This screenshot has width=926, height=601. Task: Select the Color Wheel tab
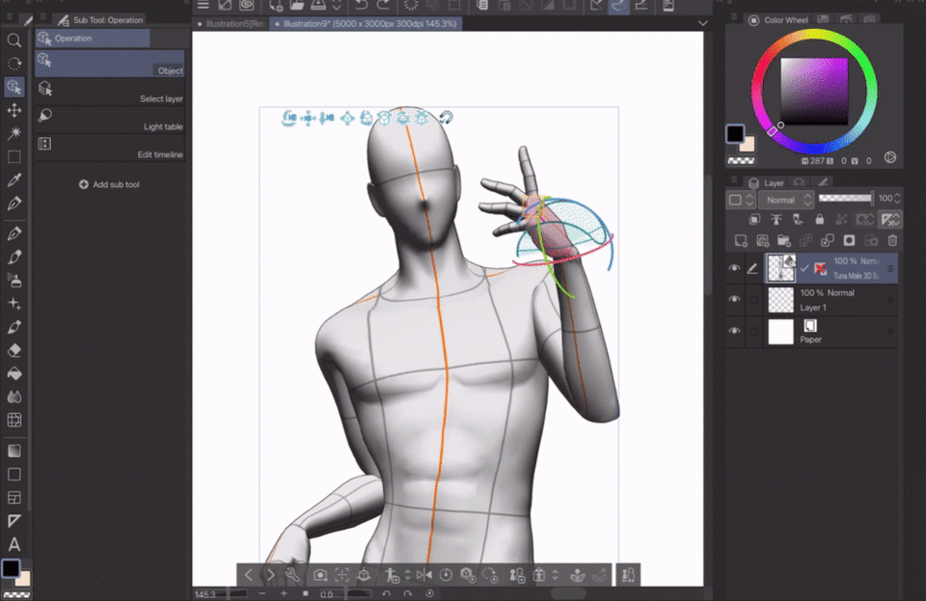779,20
